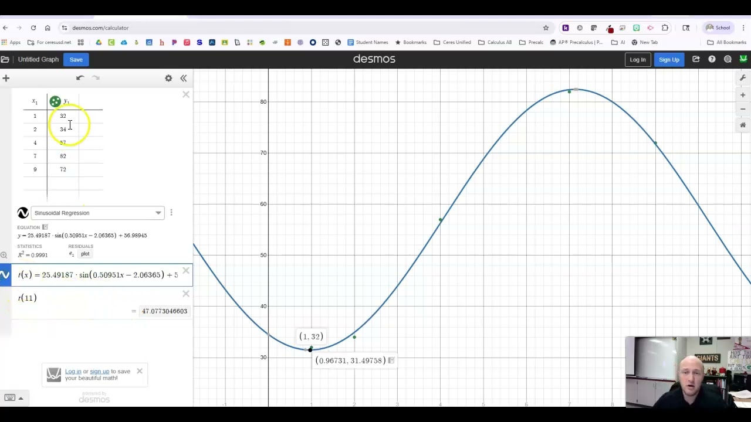Viewport: 751px width, 422px height.
Task: Go back in the browser
Action: [5, 28]
